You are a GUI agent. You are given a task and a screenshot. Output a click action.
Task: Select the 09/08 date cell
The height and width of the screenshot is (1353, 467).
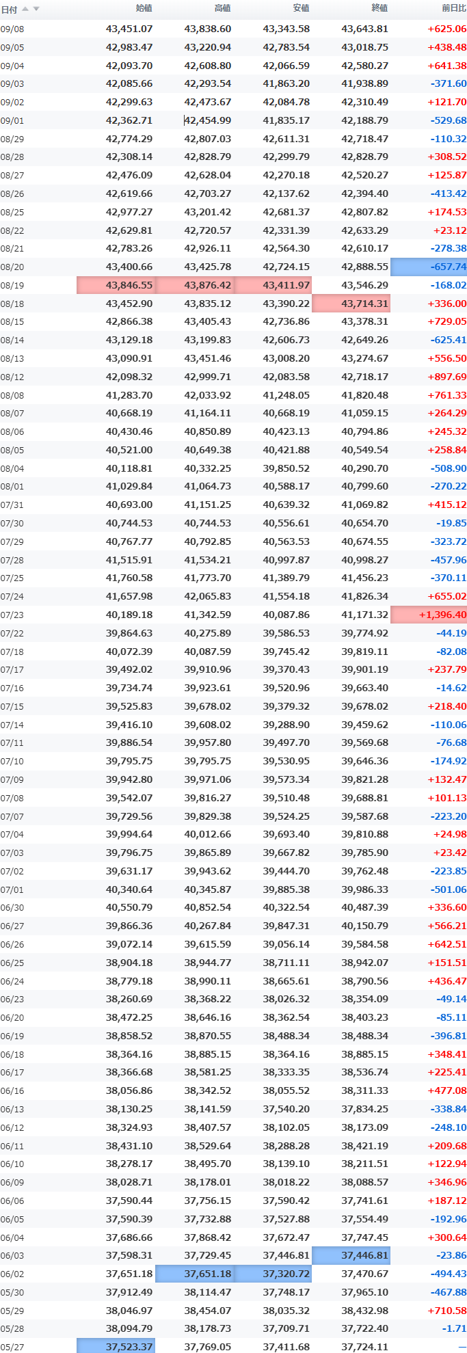12,29
